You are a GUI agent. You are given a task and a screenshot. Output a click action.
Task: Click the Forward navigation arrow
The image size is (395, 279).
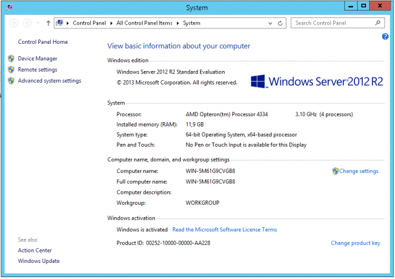27,23
